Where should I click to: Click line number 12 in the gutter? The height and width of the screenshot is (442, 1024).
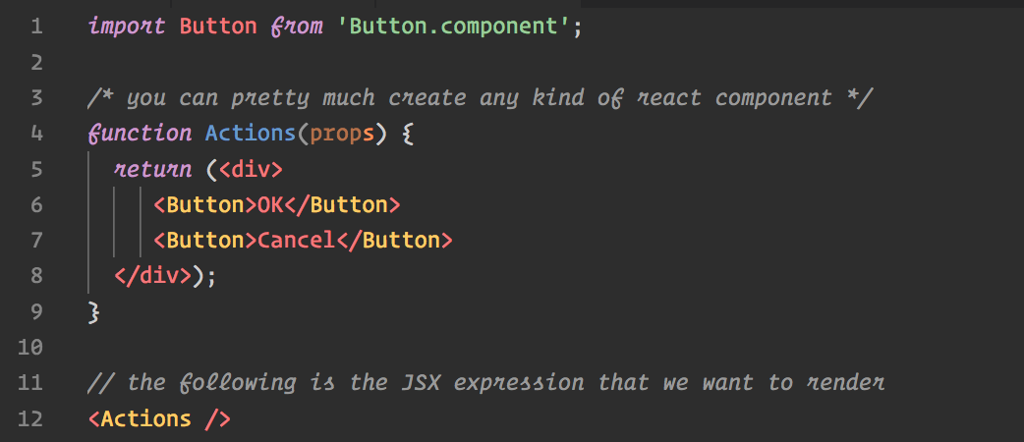pyautogui.click(x=30, y=417)
